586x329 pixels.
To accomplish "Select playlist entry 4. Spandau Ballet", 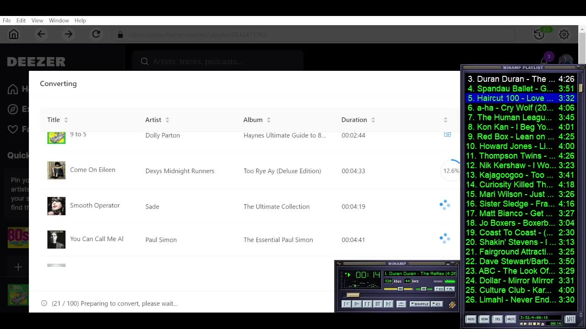I will pyautogui.click(x=521, y=89).
